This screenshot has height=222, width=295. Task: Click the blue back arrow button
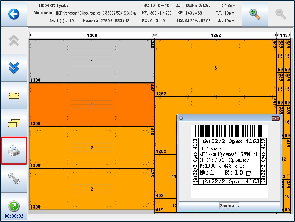14,14
